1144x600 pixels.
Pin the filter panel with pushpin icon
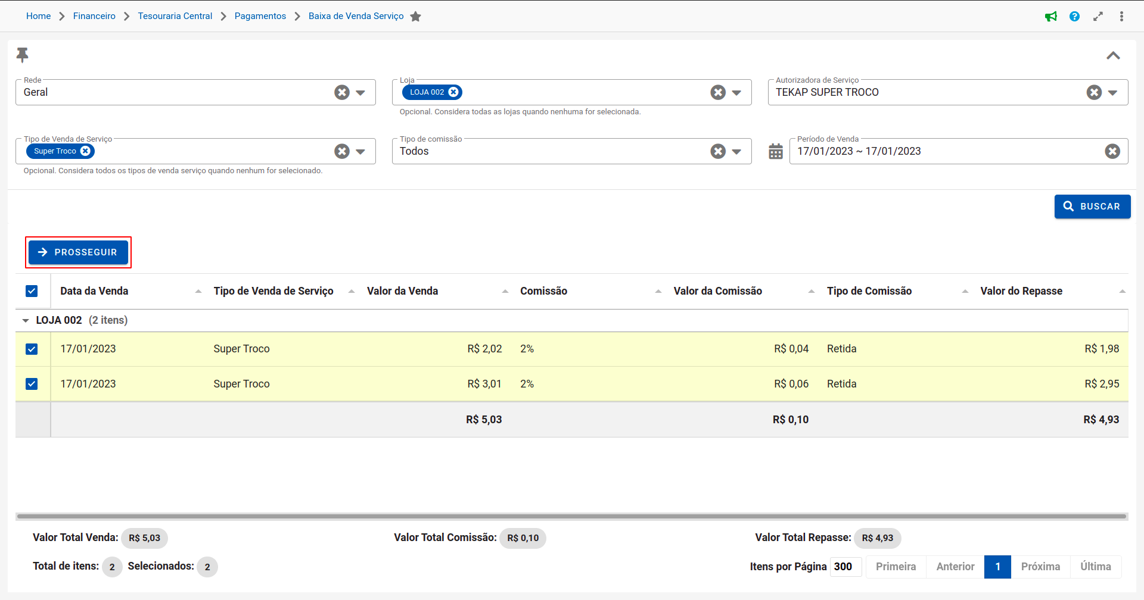pos(23,55)
